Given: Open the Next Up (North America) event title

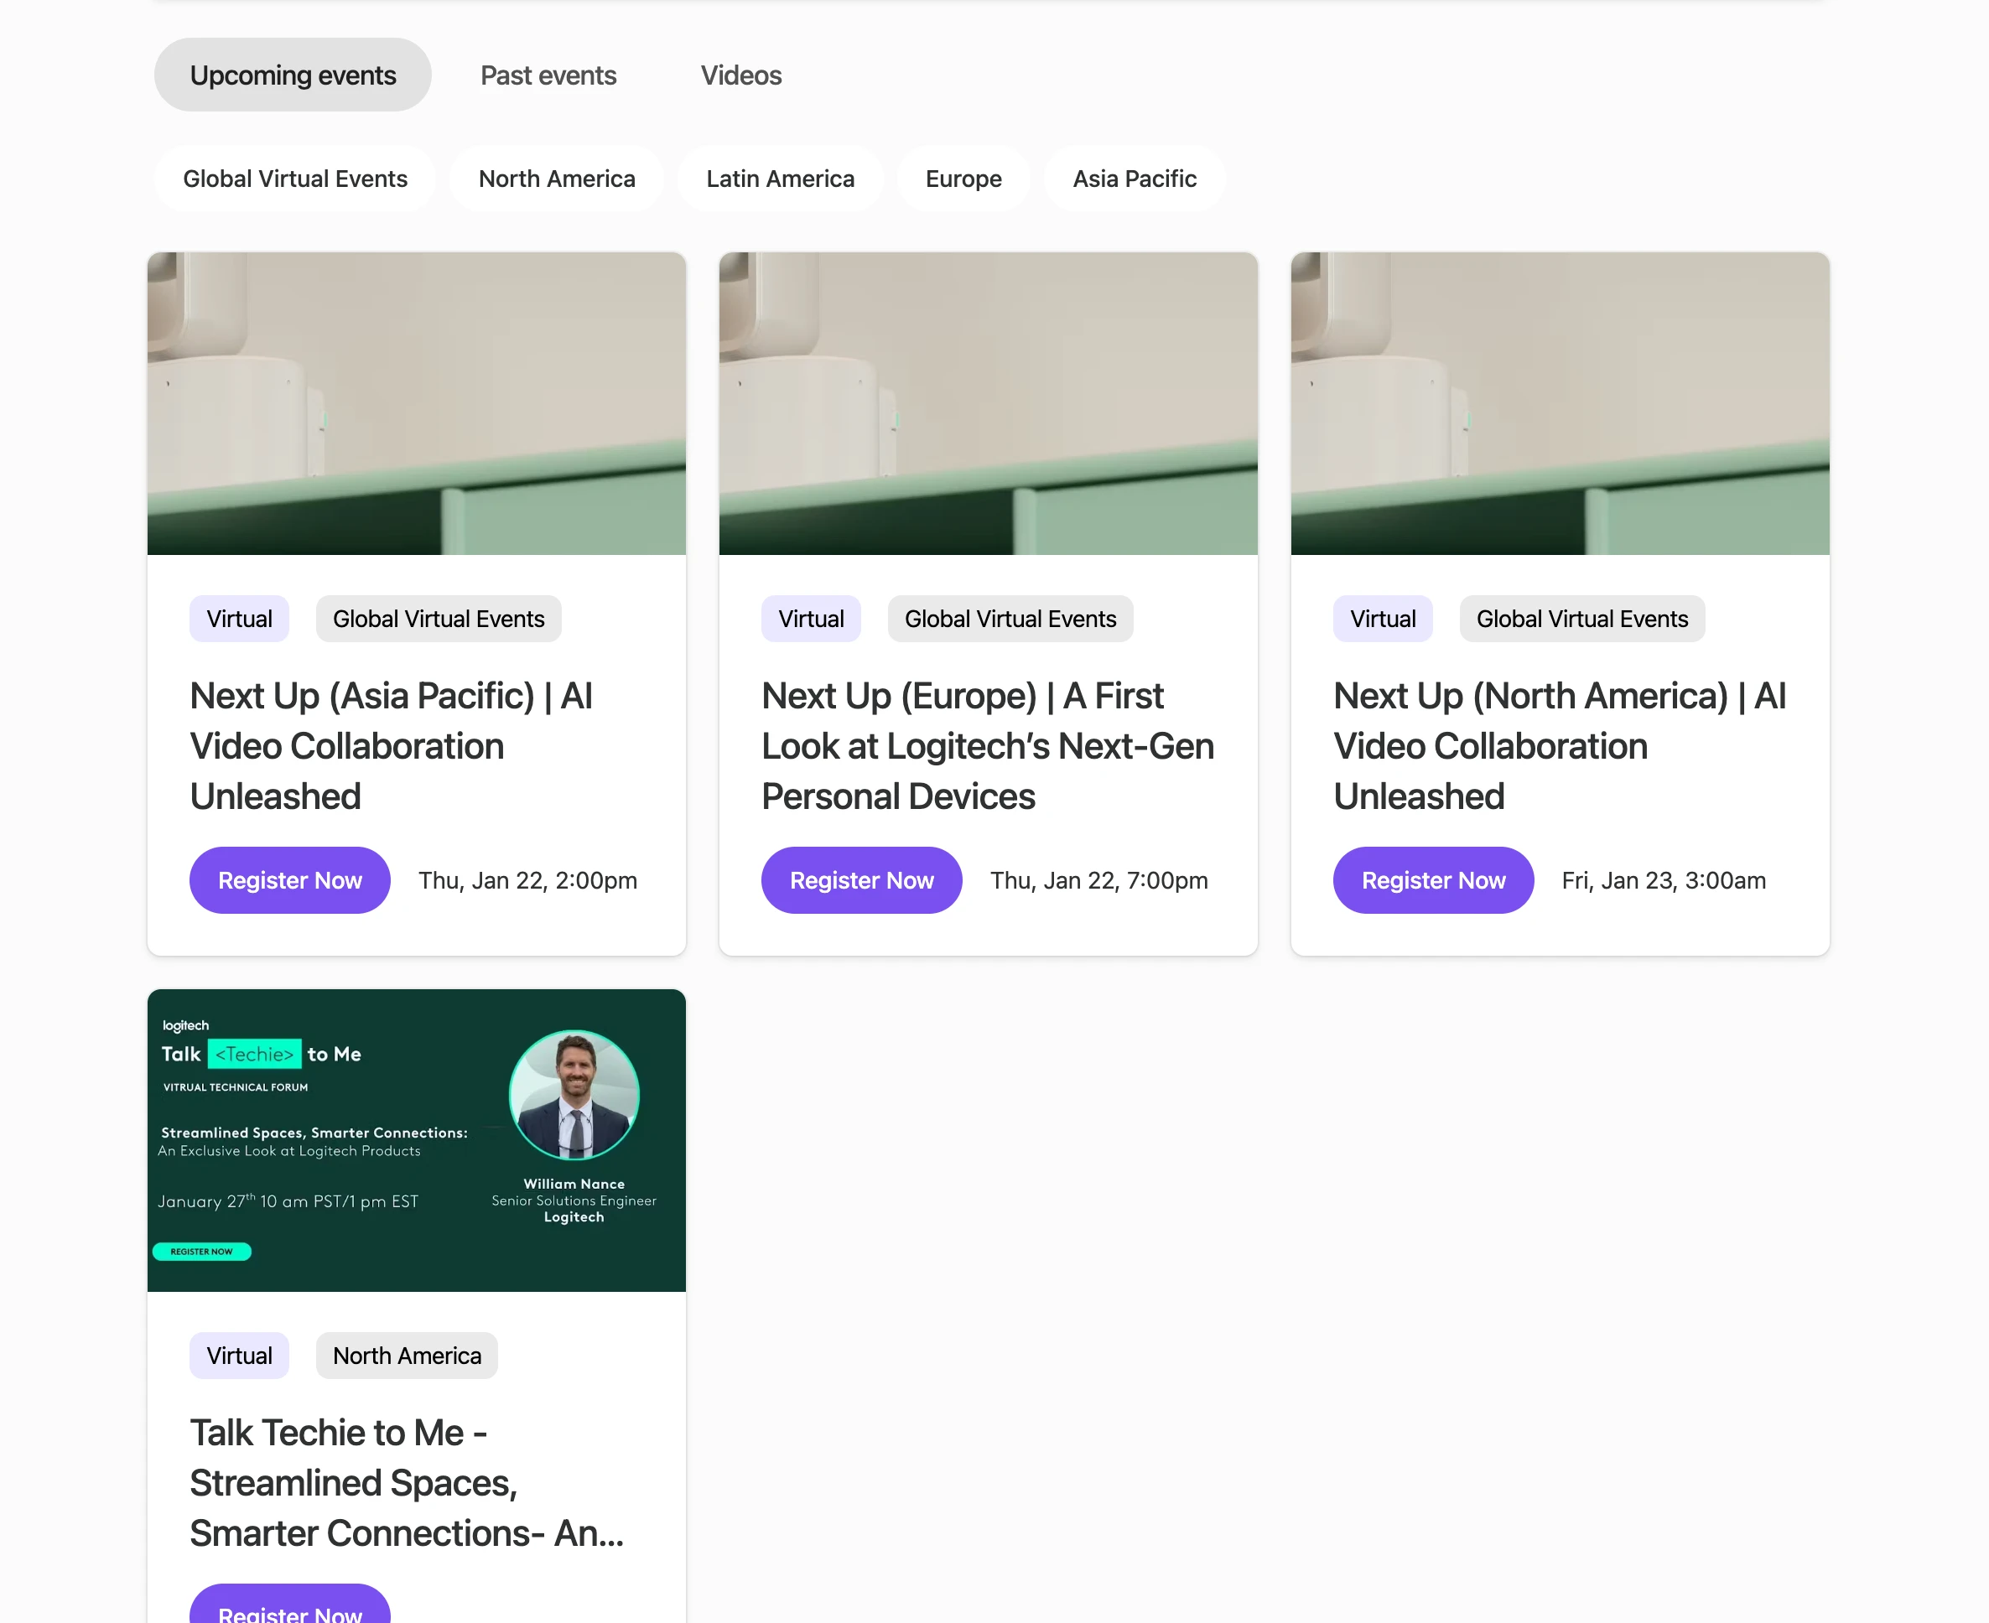Looking at the screenshot, I should click(1559, 745).
